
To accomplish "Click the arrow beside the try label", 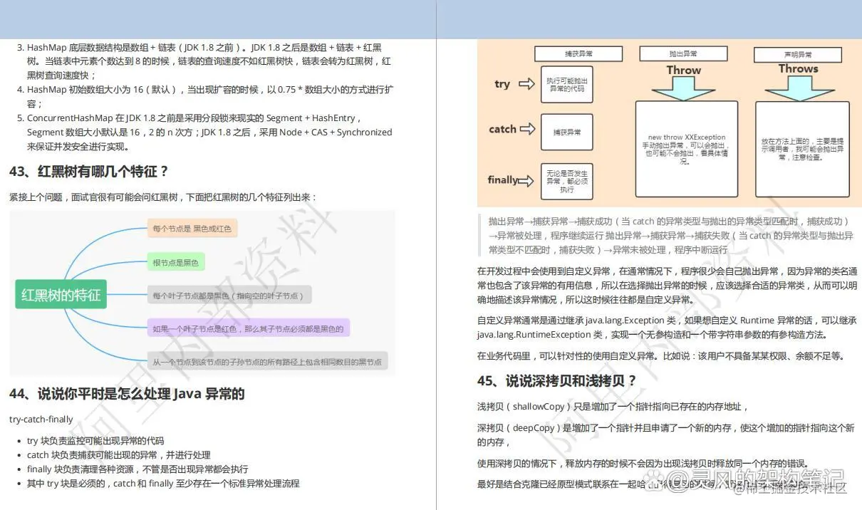I will click(x=526, y=84).
